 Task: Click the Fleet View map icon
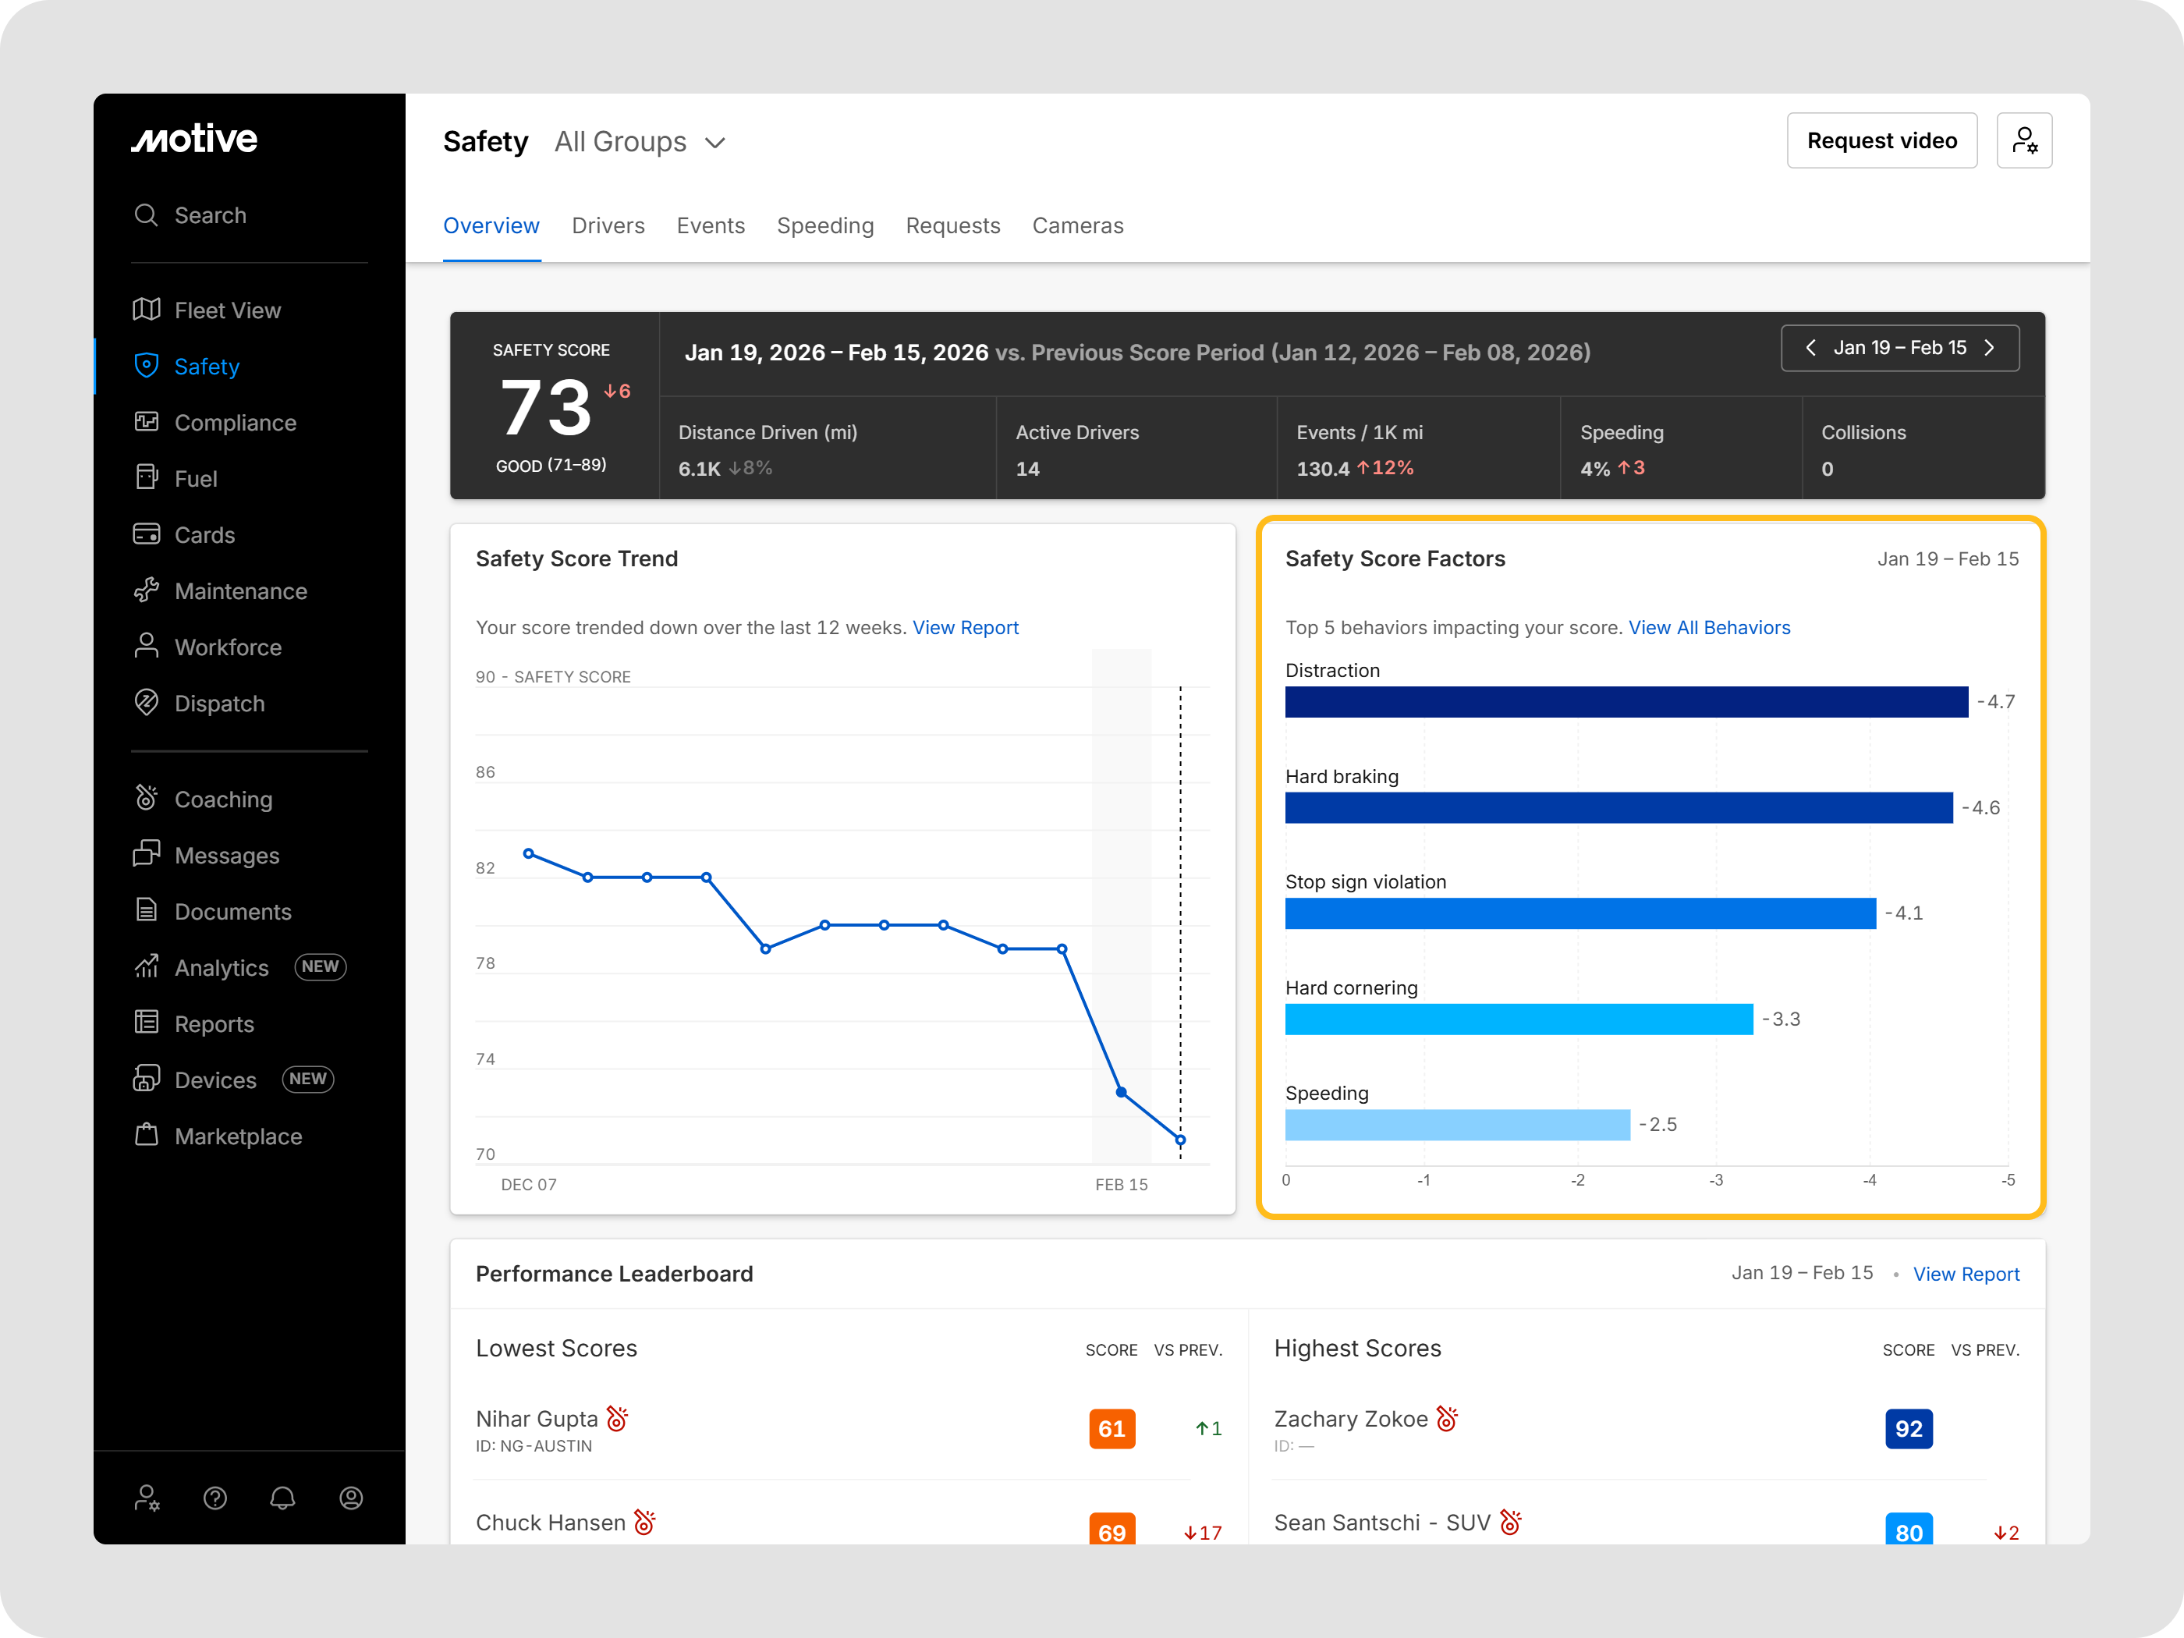[x=146, y=310]
